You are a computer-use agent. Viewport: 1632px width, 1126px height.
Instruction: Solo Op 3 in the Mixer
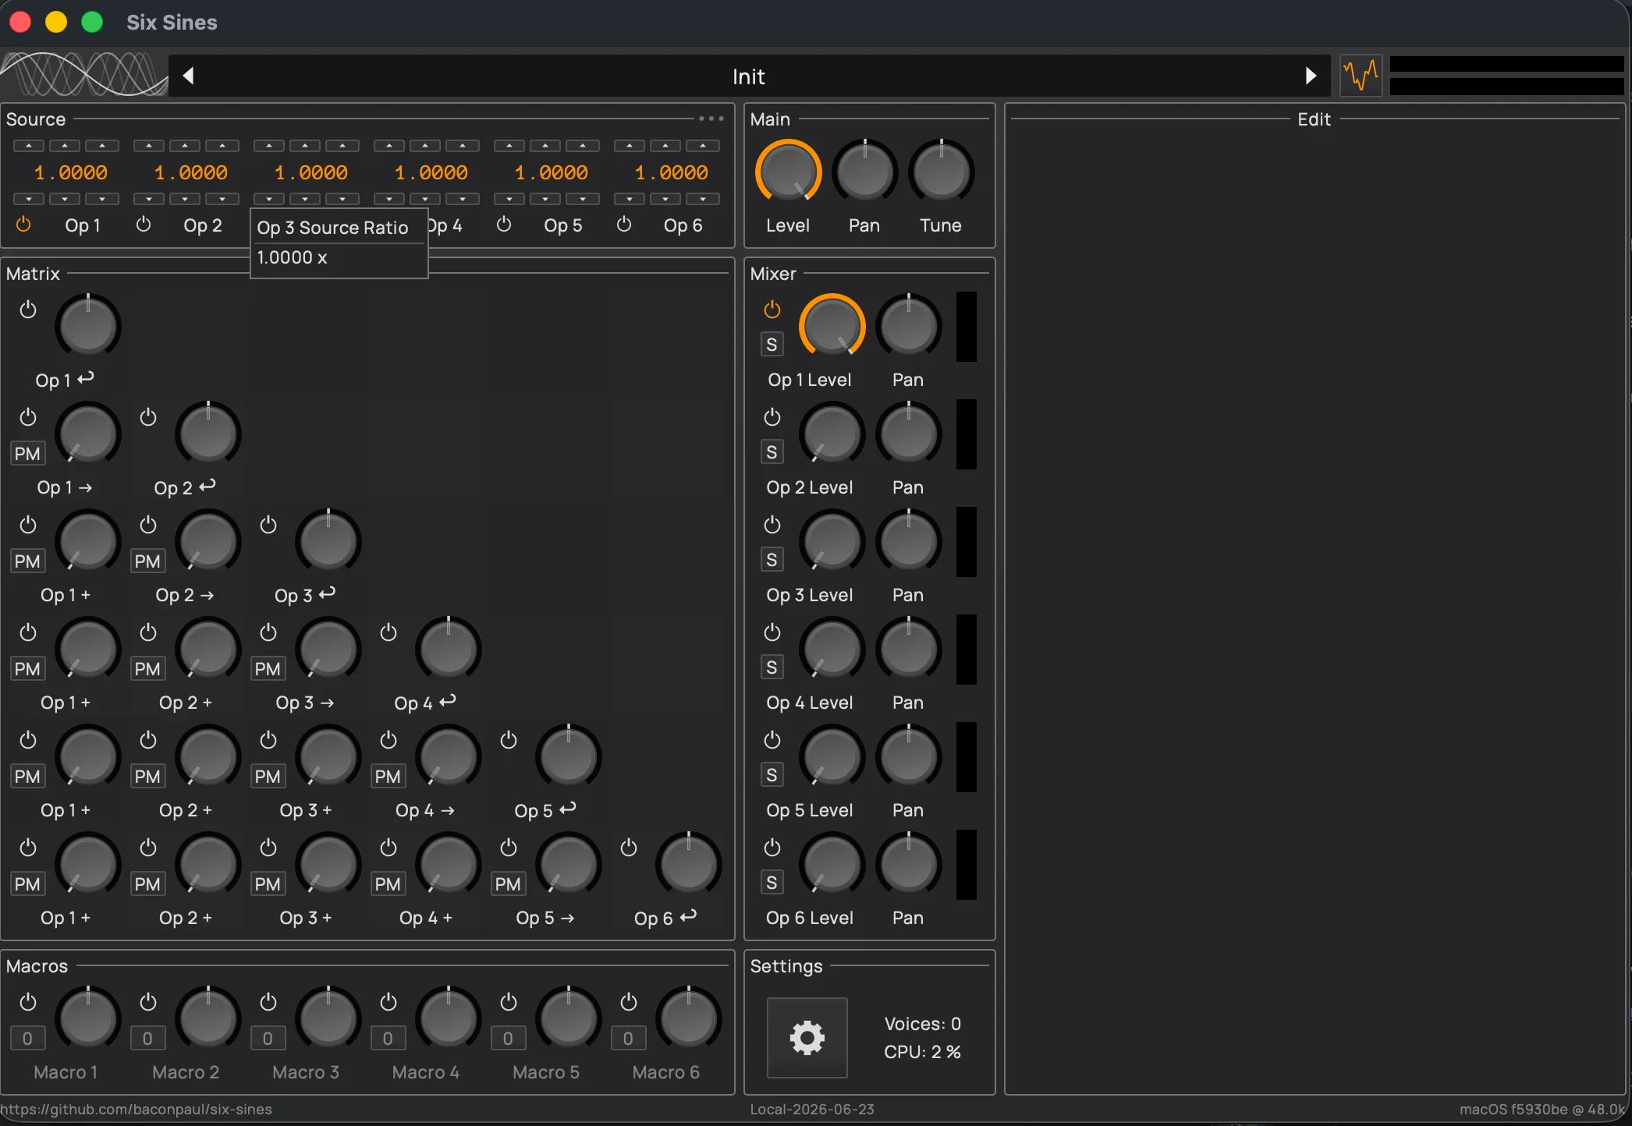click(772, 559)
